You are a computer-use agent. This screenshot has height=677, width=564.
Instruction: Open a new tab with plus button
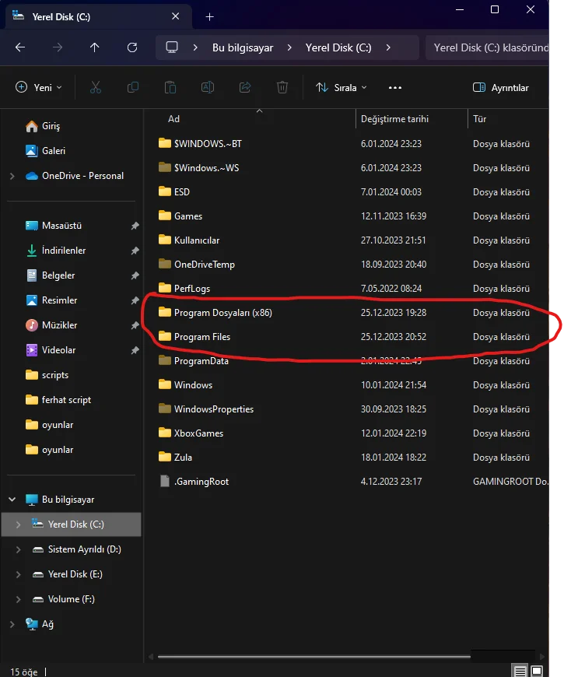point(210,17)
